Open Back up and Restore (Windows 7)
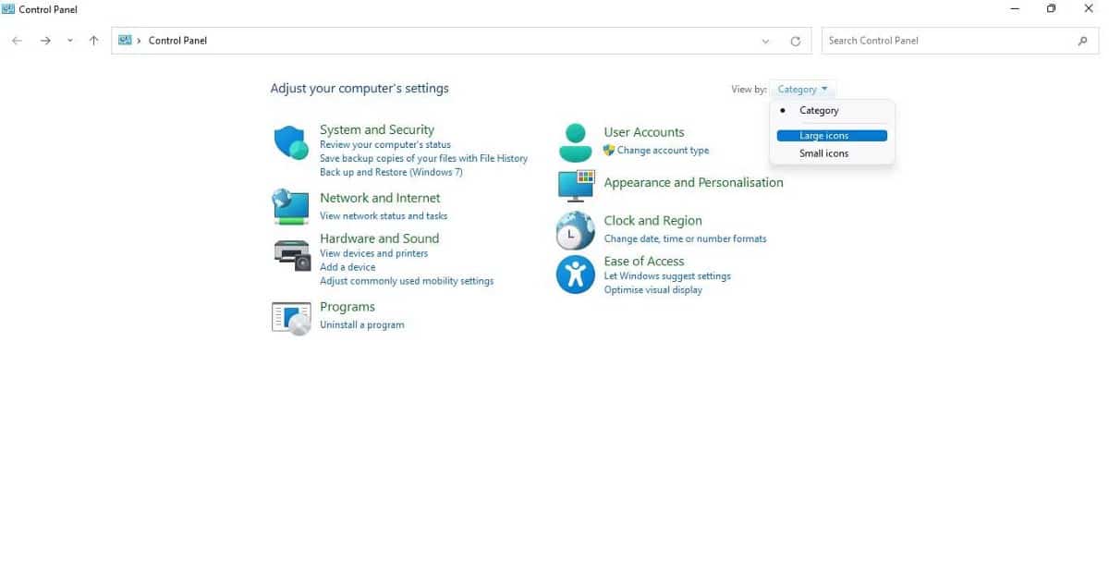Image resolution: width=1109 pixels, height=574 pixels. pos(391,172)
